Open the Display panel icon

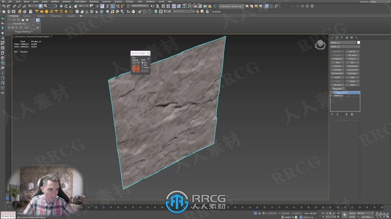(352, 38)
